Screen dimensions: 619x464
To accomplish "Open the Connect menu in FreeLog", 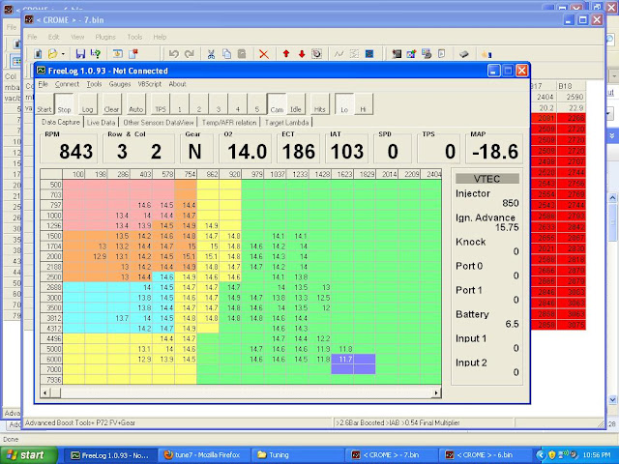I will pos(68,84).
